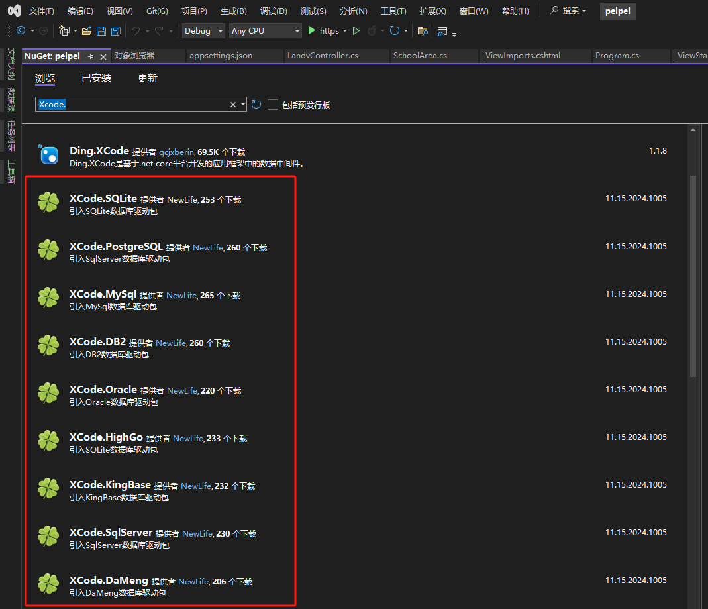
Task: Save the current file with the disk icon
Action: click(x=101, y=30)
